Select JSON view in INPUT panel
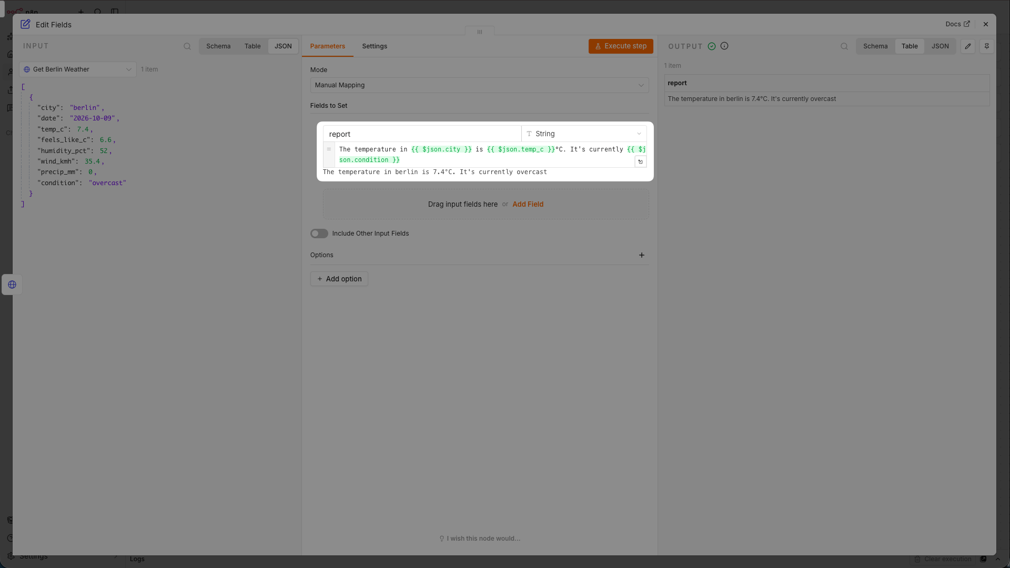This screenshot has height=568, width=1010. [x=283, y=46]
